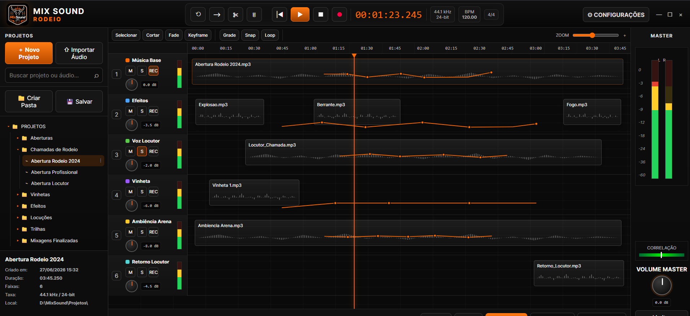Open options dots for Abertura Rodeio 2024
The image size is (690, 316).
101,161
